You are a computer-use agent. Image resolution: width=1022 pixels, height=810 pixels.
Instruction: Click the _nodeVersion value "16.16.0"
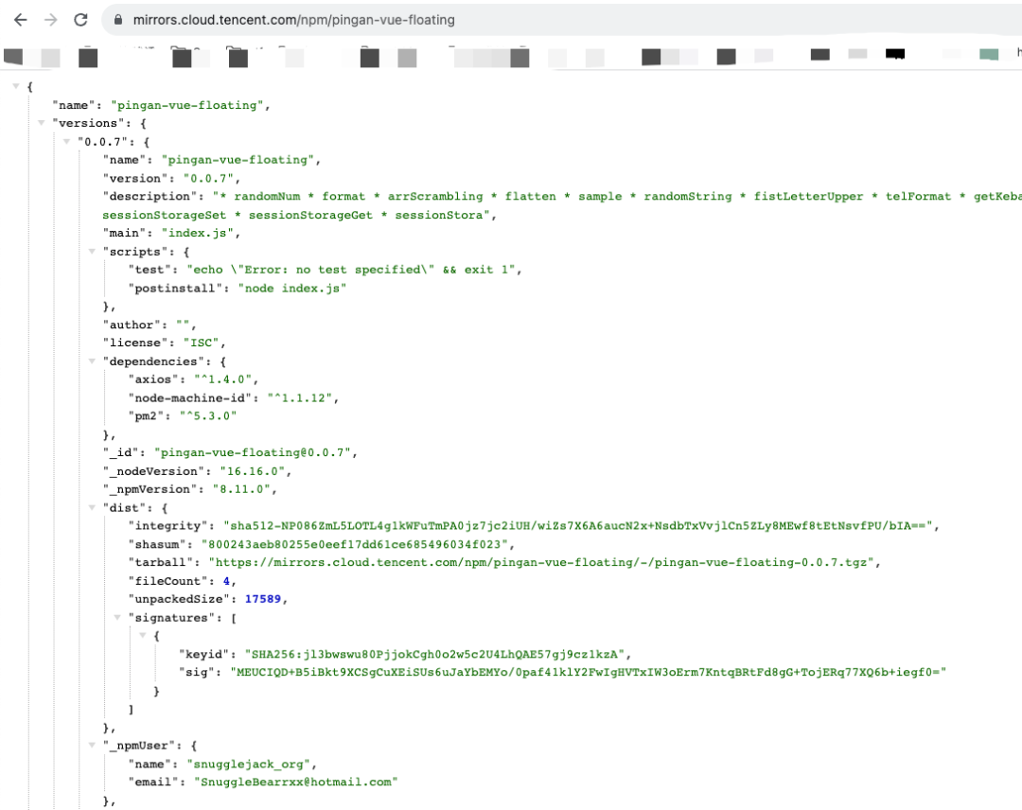[x=253, y=470]
